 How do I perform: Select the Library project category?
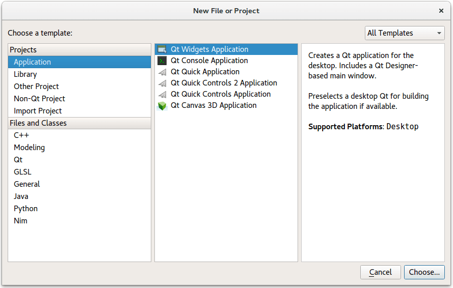(x=25, y=74)
